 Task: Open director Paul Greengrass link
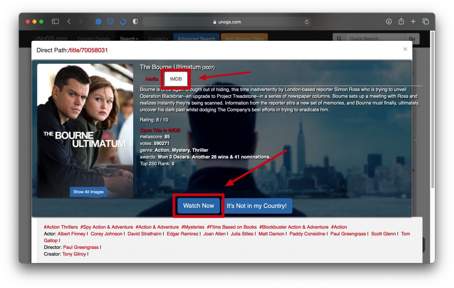tap(81, 248)
